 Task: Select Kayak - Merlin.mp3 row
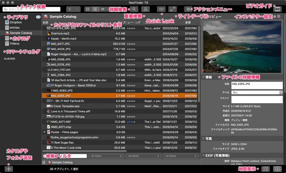(120, 38)
